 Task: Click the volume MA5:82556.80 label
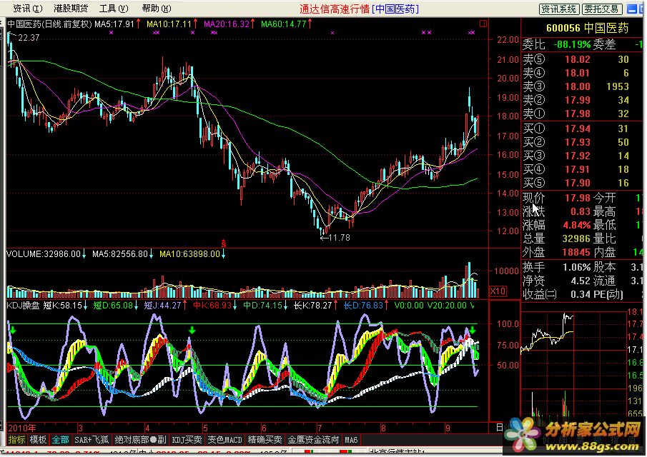119,253
